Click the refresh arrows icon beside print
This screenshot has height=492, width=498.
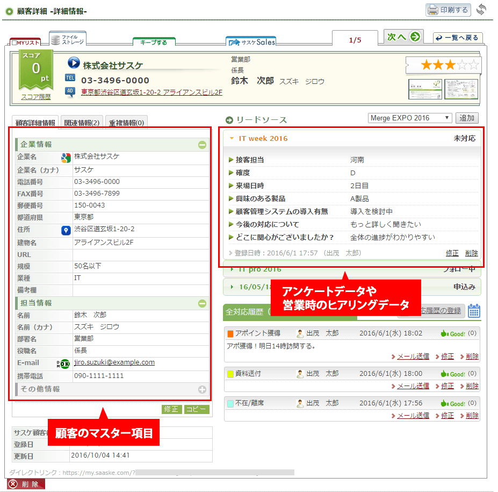point(481,10)
